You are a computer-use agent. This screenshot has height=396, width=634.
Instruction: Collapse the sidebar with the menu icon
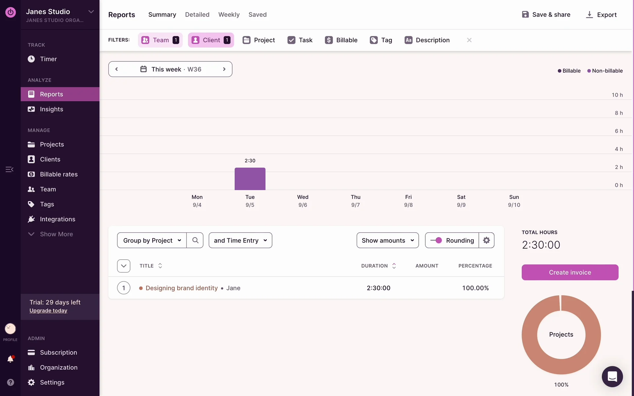click(x=9, y=169)
